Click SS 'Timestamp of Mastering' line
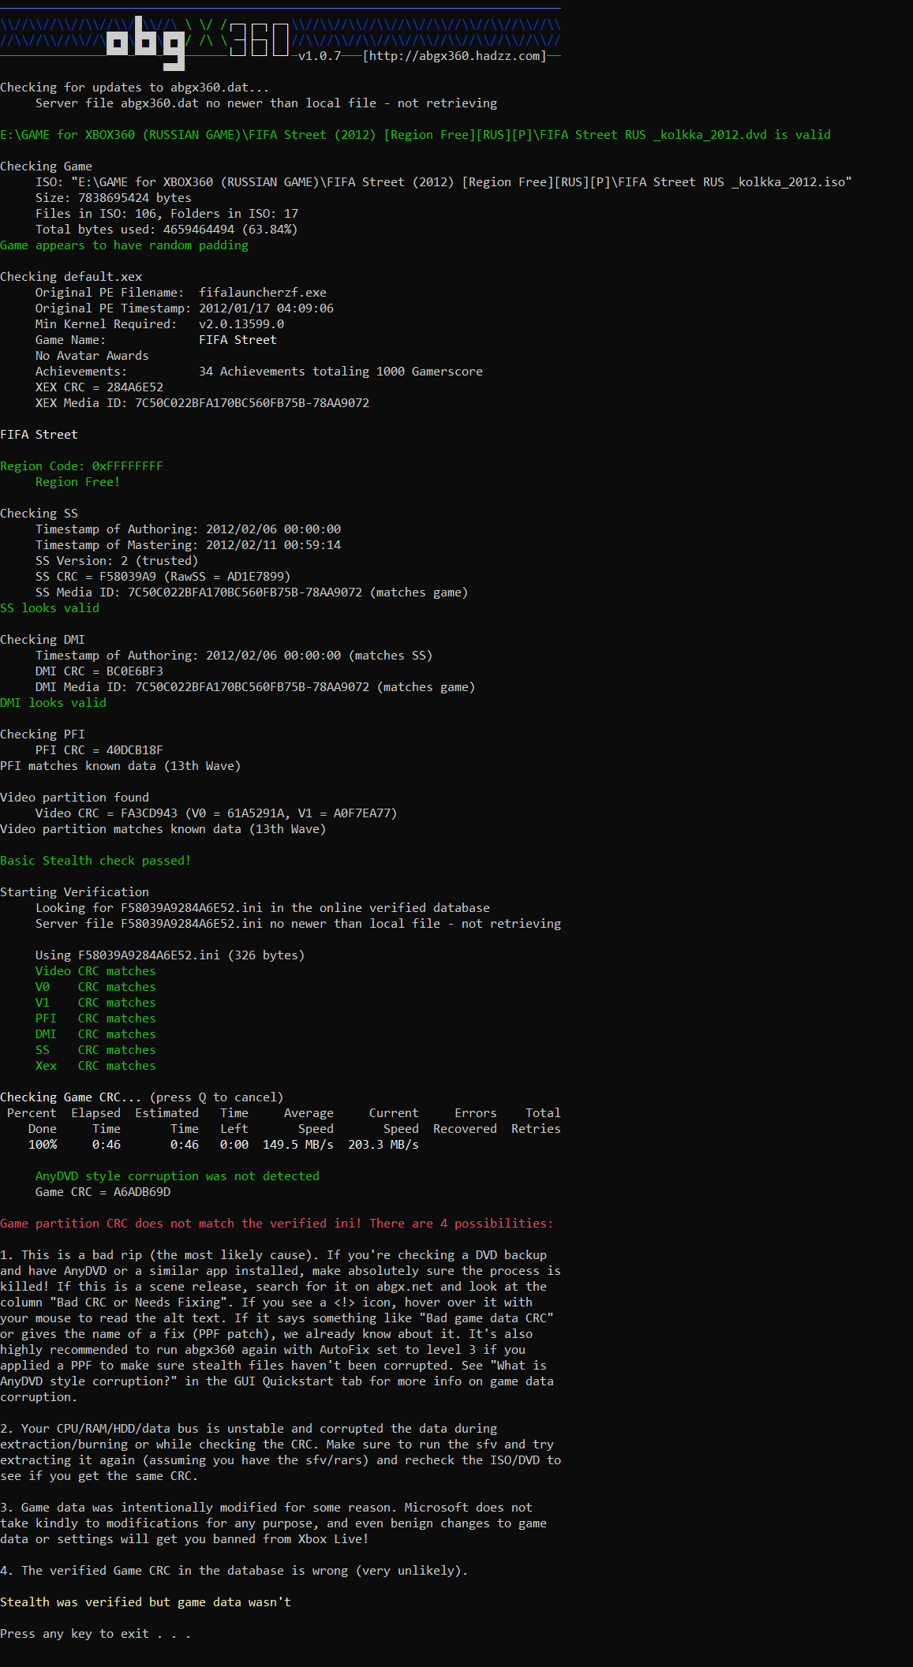The width and height of the screenshot is (913, 1667). 188,545
